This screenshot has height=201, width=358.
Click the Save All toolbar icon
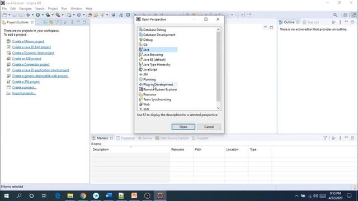point(21,15)
